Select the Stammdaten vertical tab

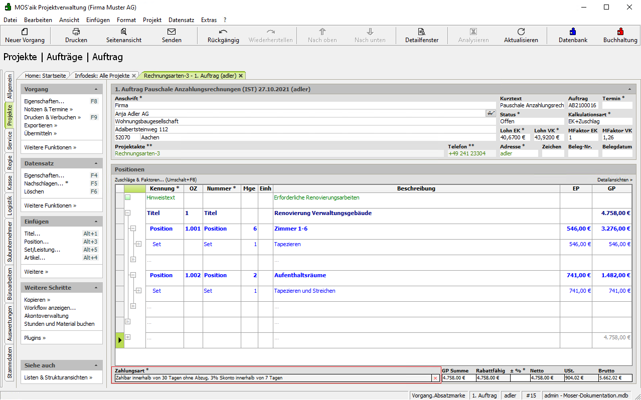[10, 363]
